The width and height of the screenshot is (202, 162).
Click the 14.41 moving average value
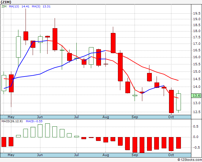25,7
